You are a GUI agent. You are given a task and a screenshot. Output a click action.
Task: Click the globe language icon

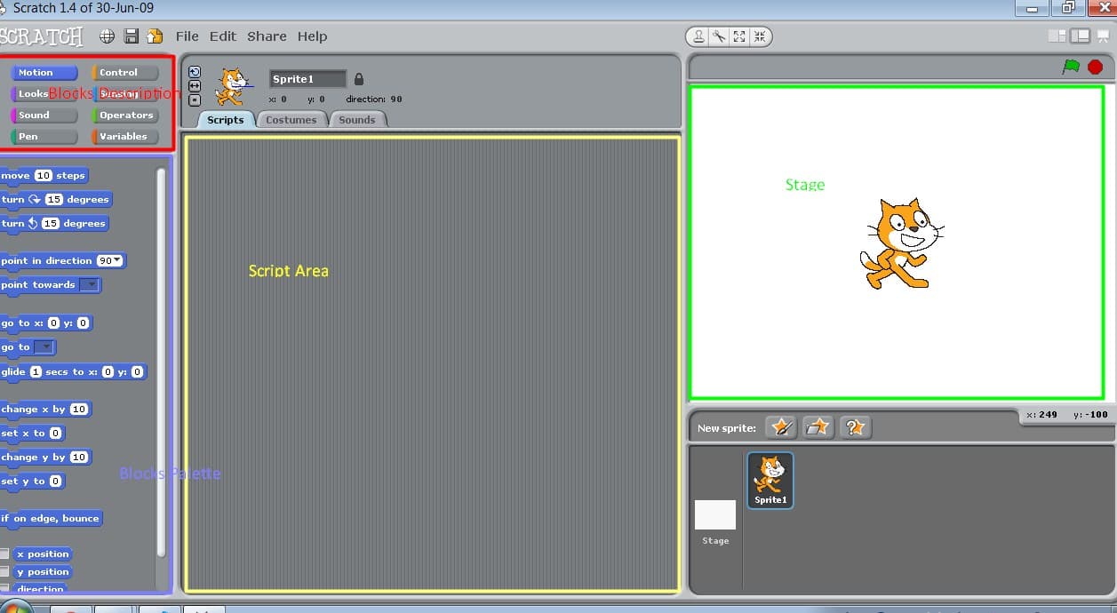tap(107, 36)
